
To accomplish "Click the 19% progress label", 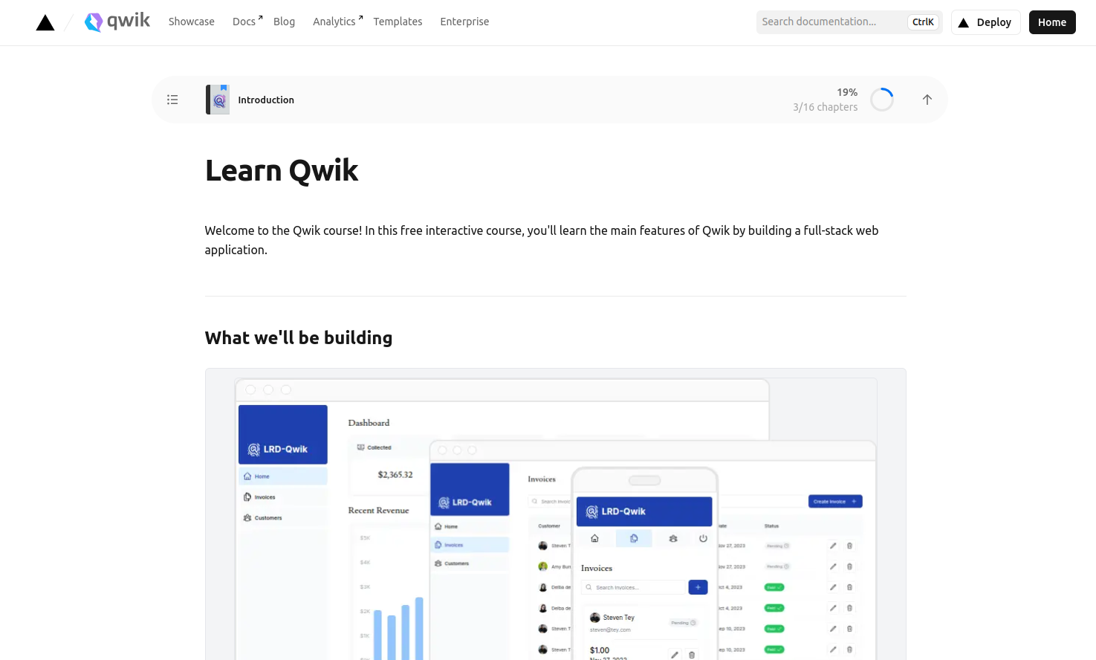I will click(847, 92).
